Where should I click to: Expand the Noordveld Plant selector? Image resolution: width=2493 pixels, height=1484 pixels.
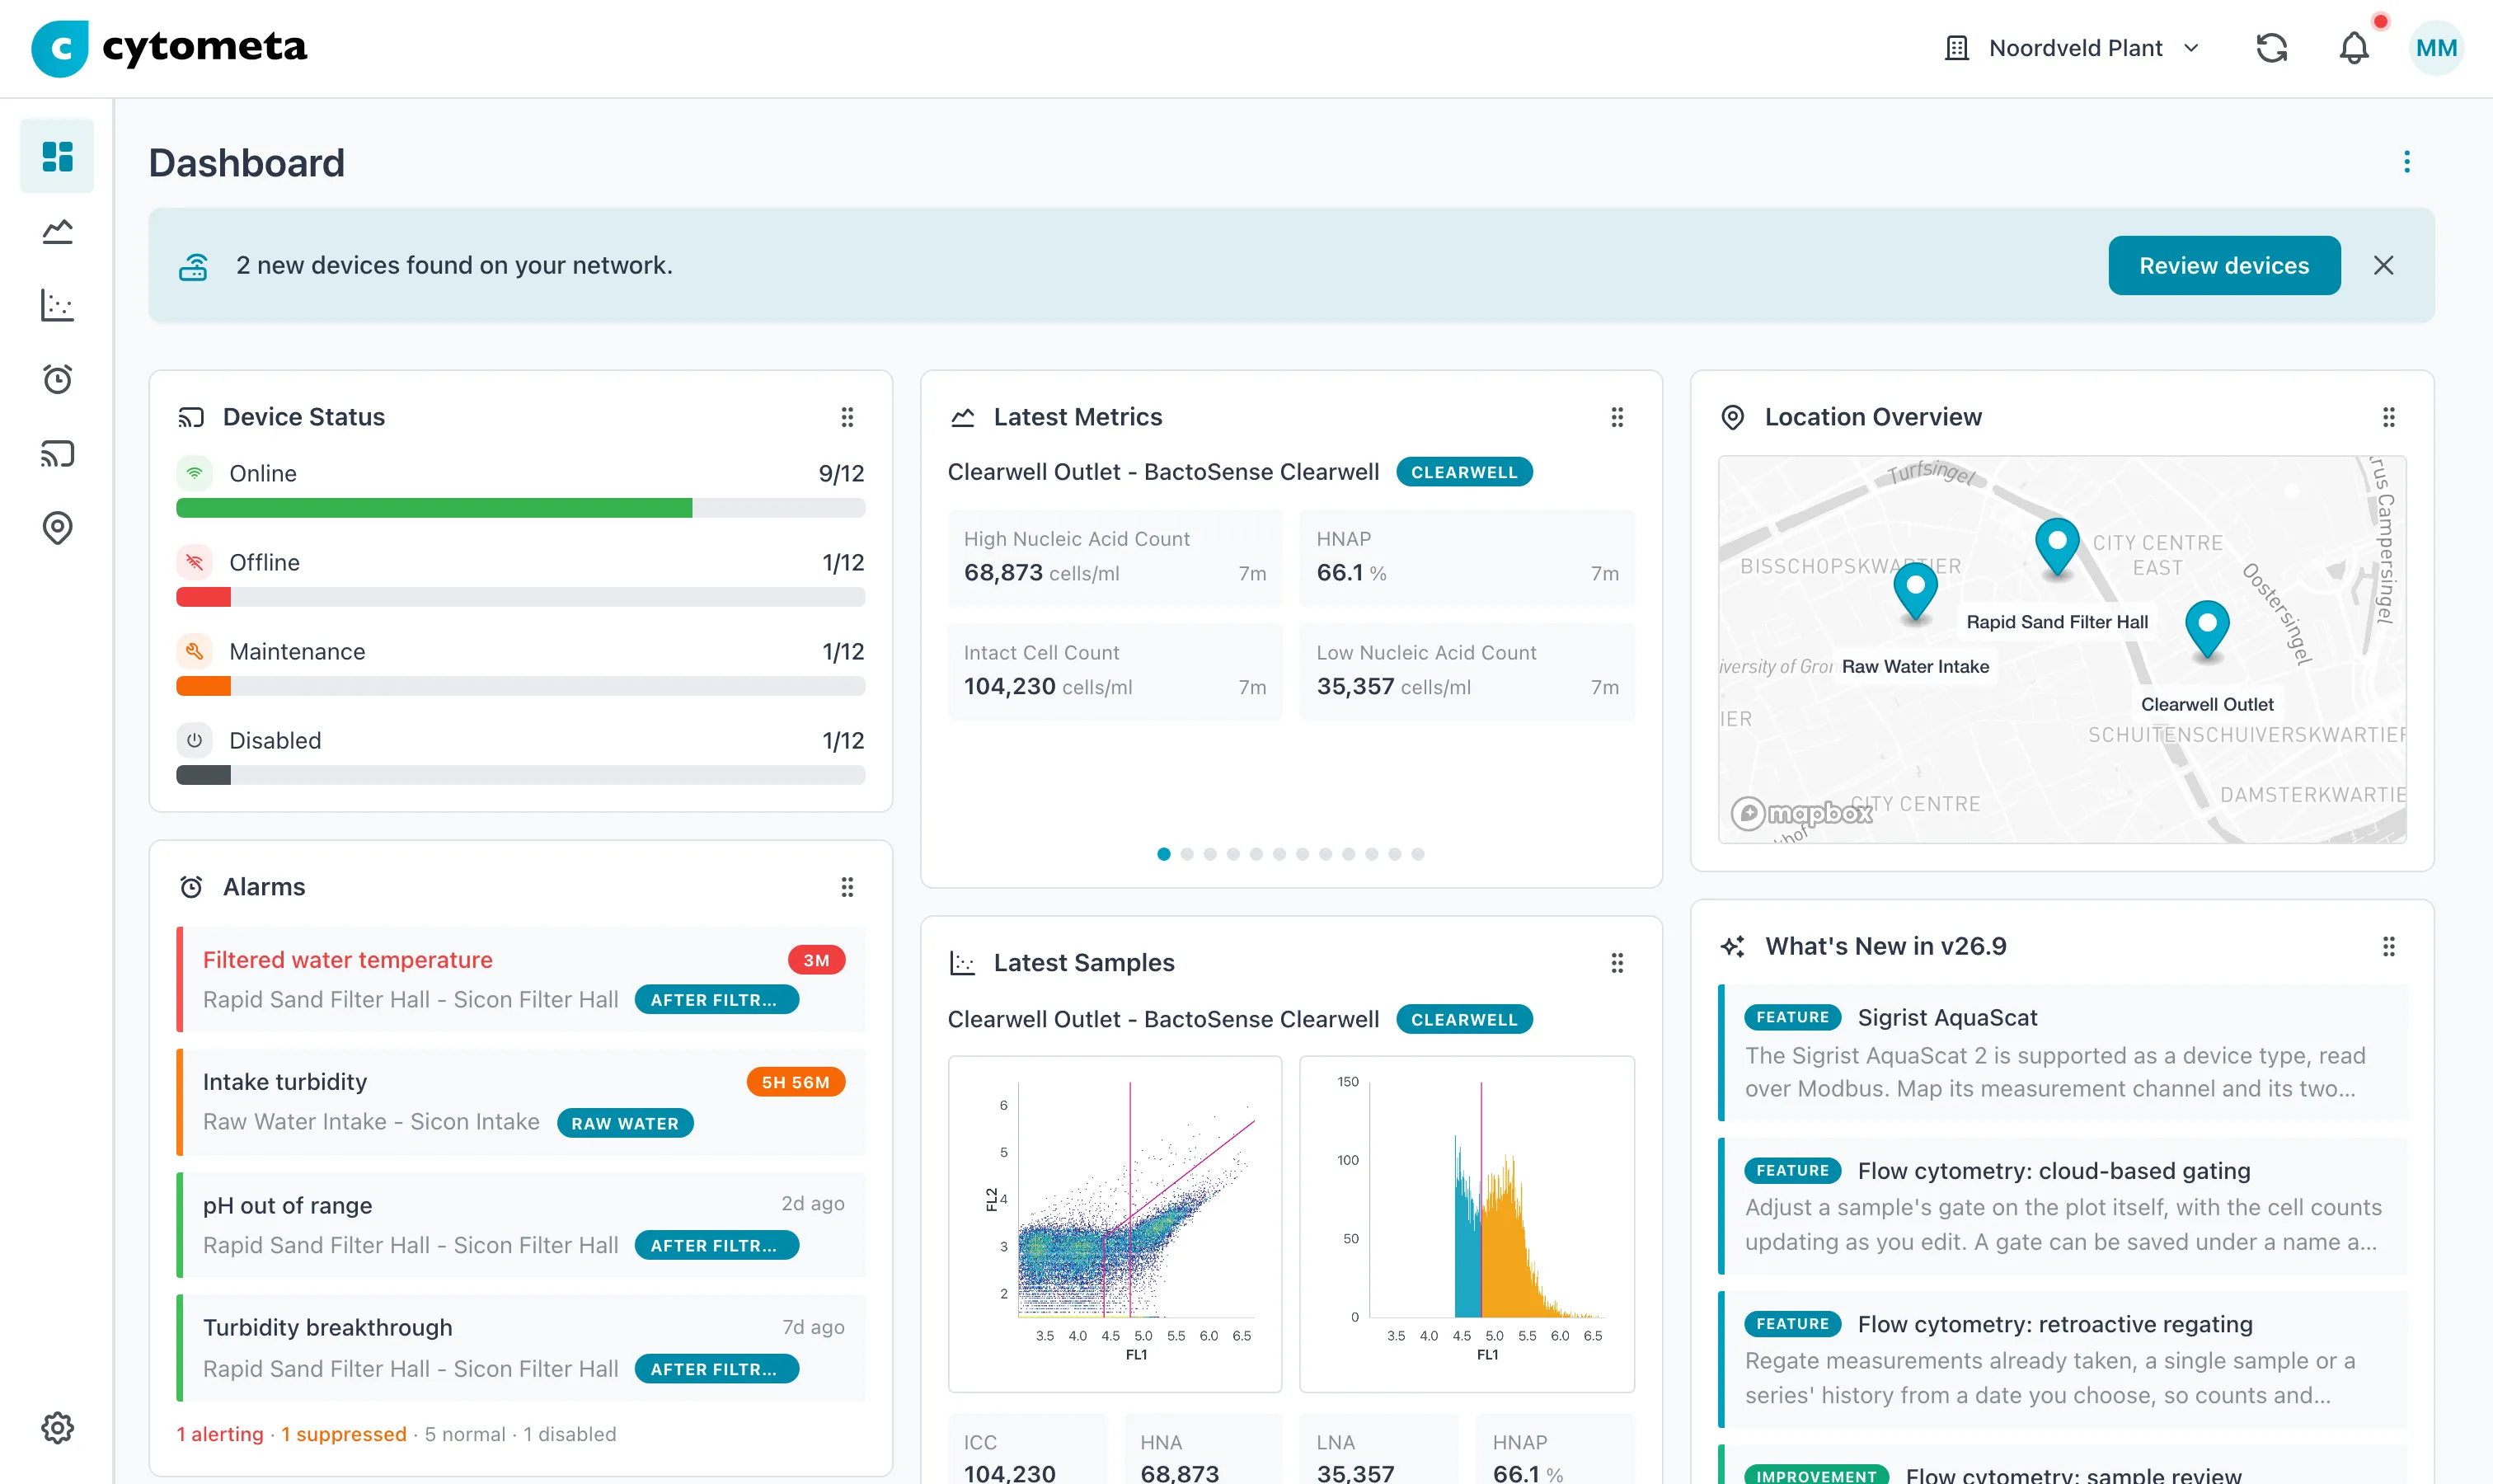(2072, 48)
